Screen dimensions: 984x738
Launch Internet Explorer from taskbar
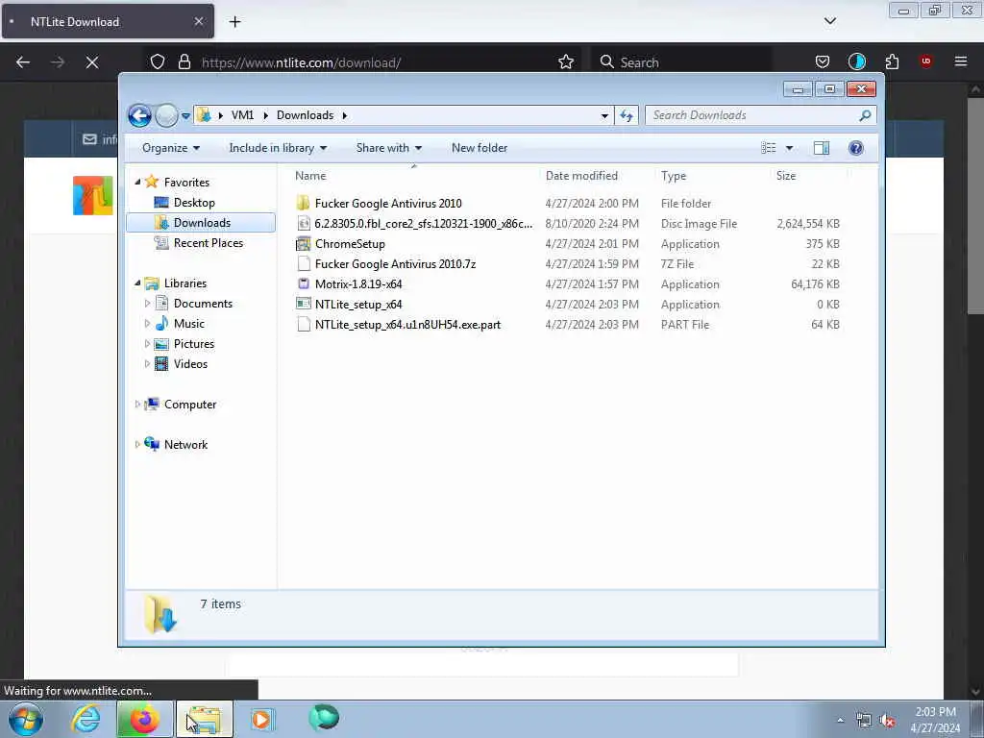coord(86,719)
